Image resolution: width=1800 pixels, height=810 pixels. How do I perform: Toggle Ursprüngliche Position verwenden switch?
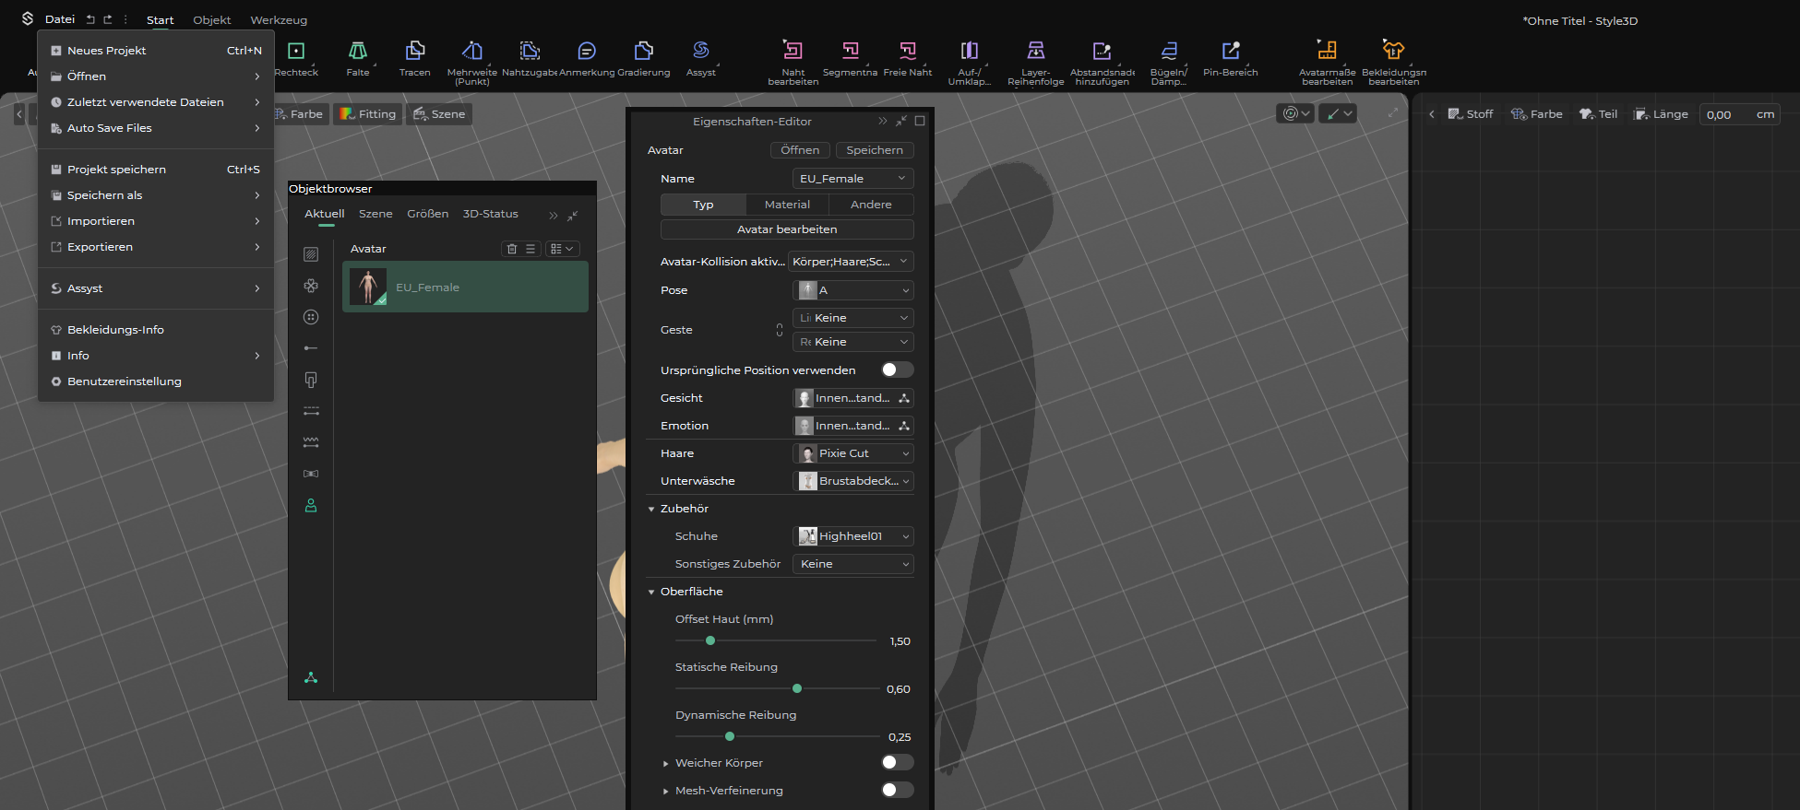point(897,370)
